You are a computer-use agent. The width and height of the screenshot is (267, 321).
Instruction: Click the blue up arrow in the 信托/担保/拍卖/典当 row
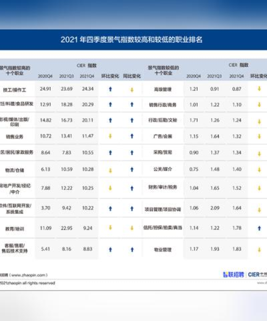coord(259,228)
